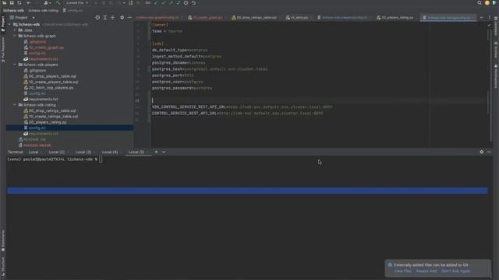Open the Structure side tool window
This screenshot has width=499, height=280.
3,268
